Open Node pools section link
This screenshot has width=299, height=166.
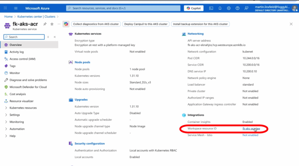[83, 62]
